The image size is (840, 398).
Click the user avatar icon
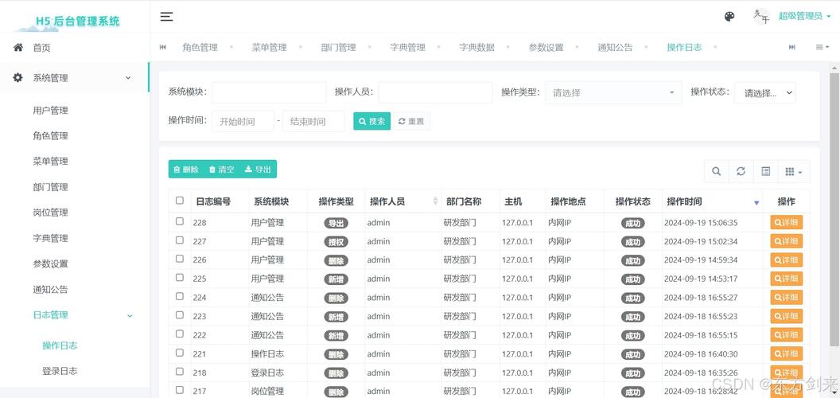tap(760, 16)
